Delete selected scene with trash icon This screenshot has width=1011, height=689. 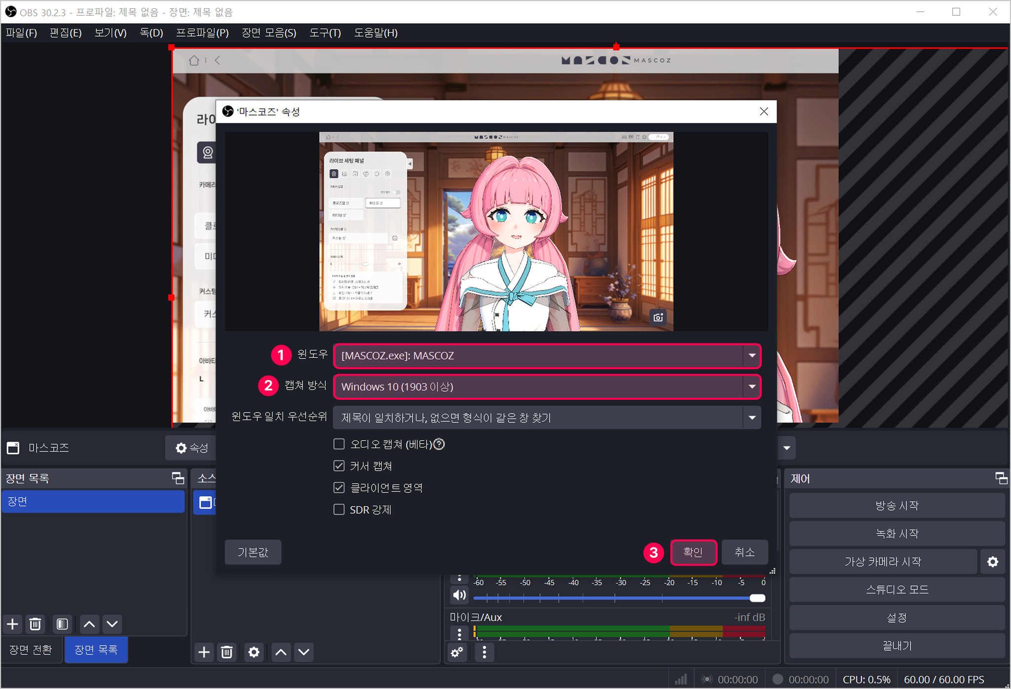click(35, 624)
